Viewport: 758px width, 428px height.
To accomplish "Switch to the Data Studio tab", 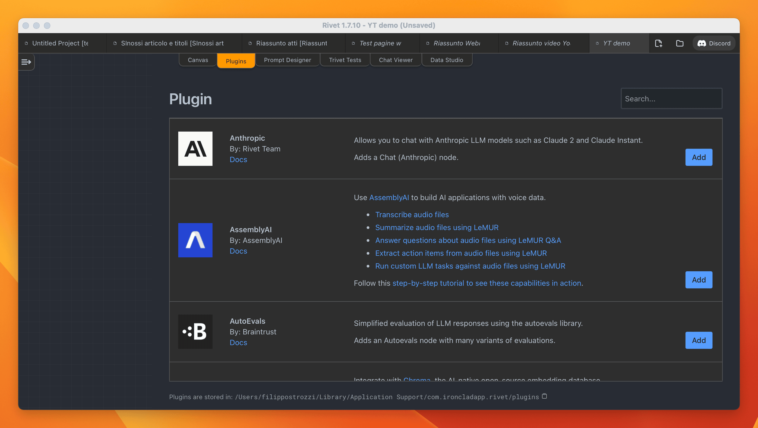I will 447,60.
